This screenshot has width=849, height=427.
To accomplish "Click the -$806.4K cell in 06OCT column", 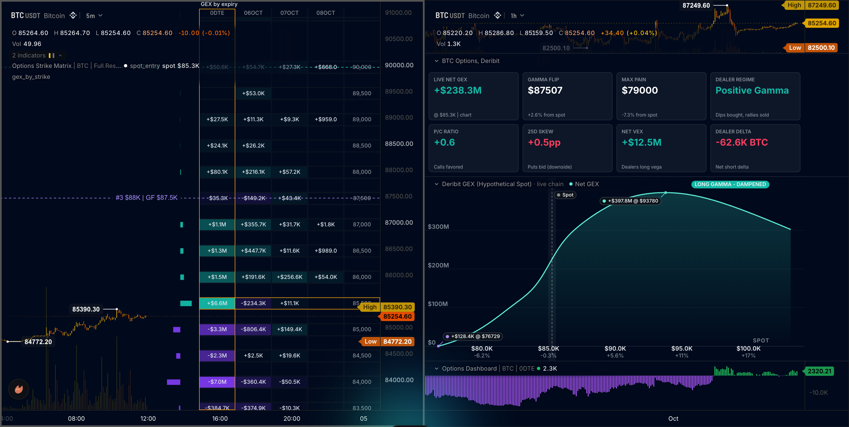I will coord(253,329).
